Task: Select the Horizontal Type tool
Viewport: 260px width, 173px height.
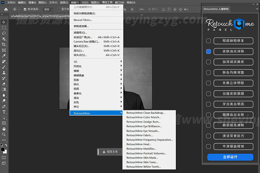Action: click(x=4, y=112)
